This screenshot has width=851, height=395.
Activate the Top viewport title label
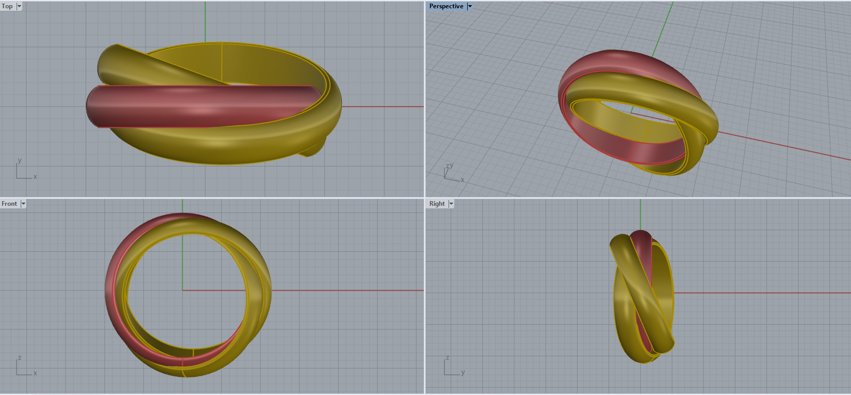coord(7,6)
